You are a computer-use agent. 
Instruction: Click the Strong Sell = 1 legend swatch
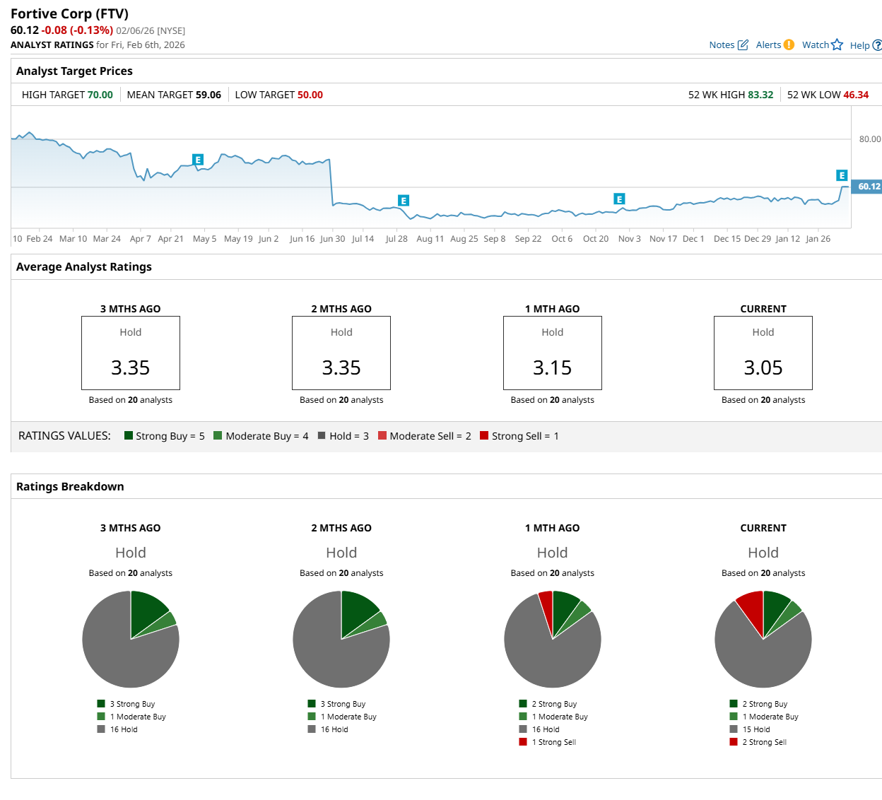[484, 435]
